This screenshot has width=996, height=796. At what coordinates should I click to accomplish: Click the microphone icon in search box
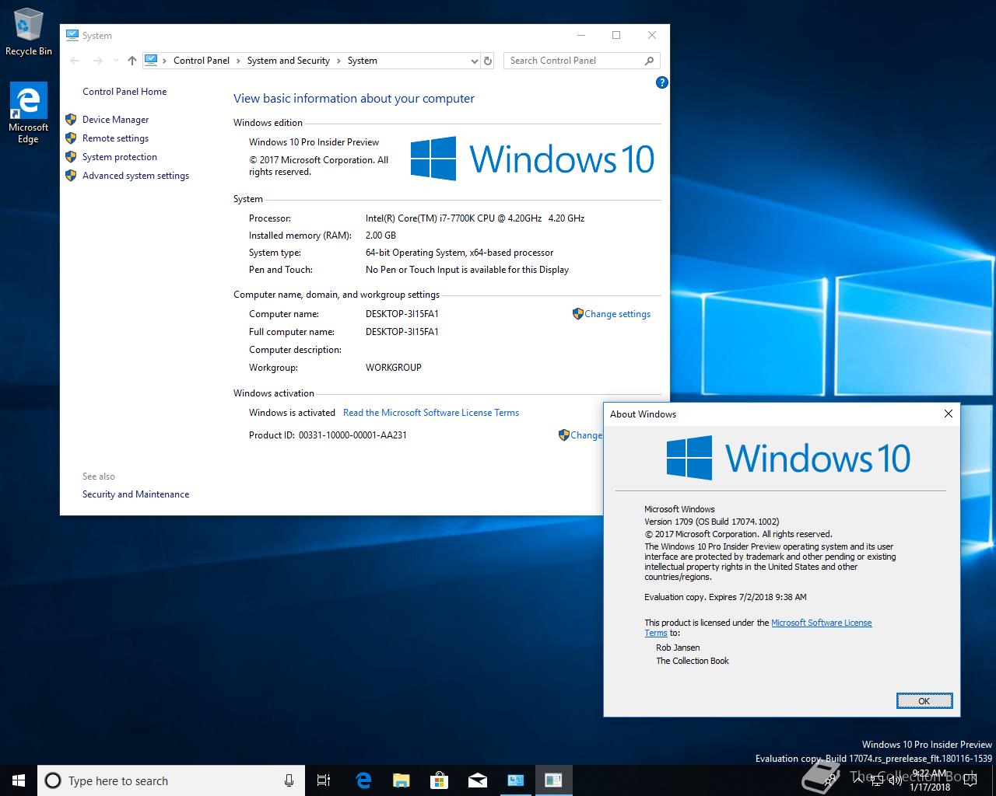click(x=289, y=780)
